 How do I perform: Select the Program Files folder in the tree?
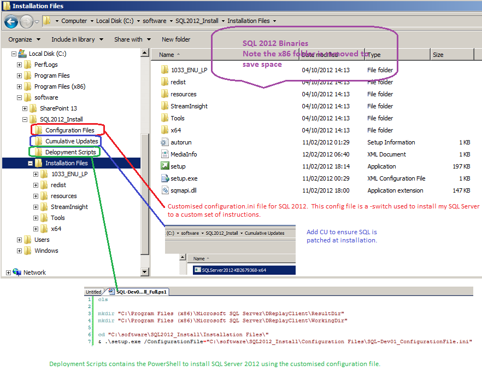(52, 76)
